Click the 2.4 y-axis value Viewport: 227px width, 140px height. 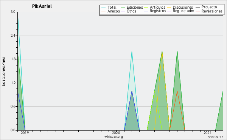pyautogui.click(x=13, y=36)
